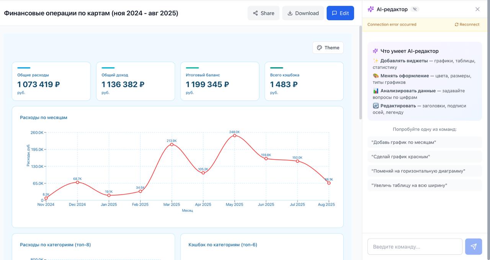Viewport: 490px width, 260px height.
Task: Open Edit mode via the chat bubble icon
Action: [x=334, y=13]
